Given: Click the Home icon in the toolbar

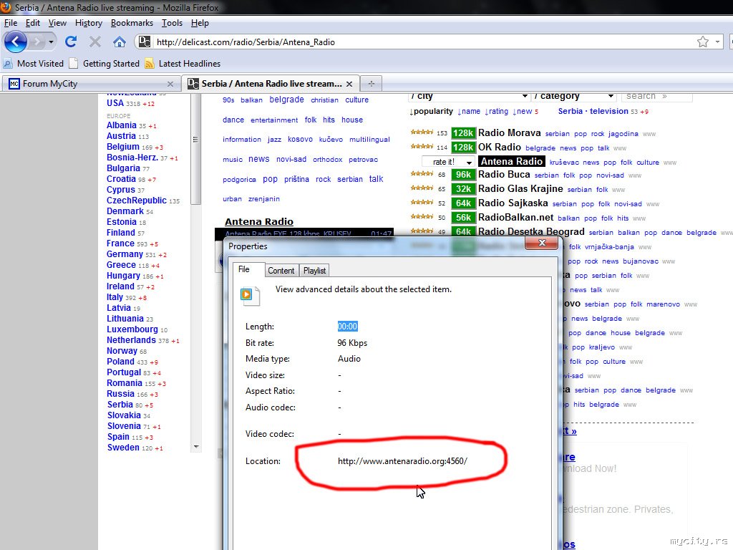Looking at the screenshot, I should pos(120,42).
